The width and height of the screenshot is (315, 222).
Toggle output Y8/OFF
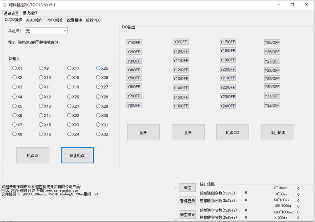coord(134,105)
